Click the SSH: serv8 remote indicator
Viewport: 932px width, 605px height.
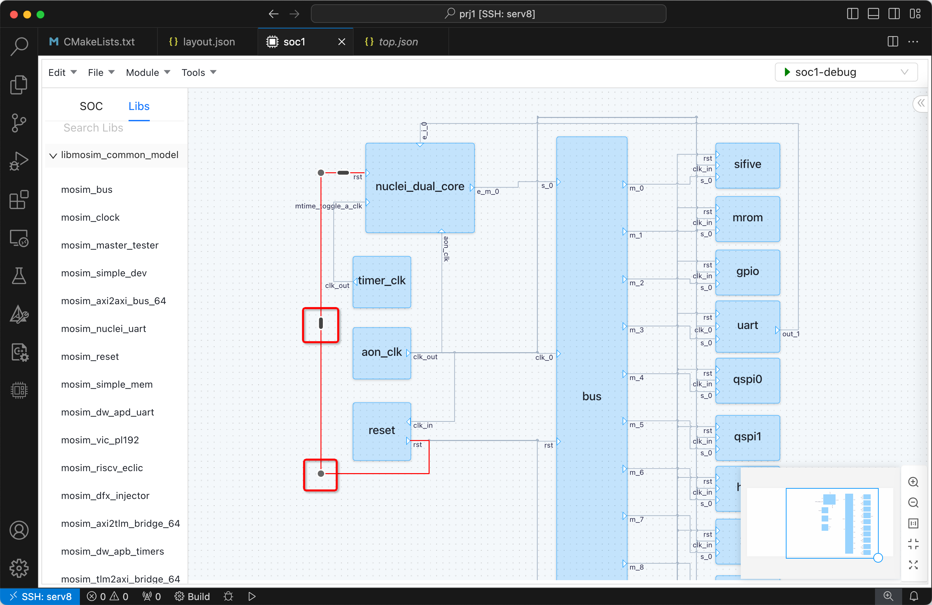point(40,596)
